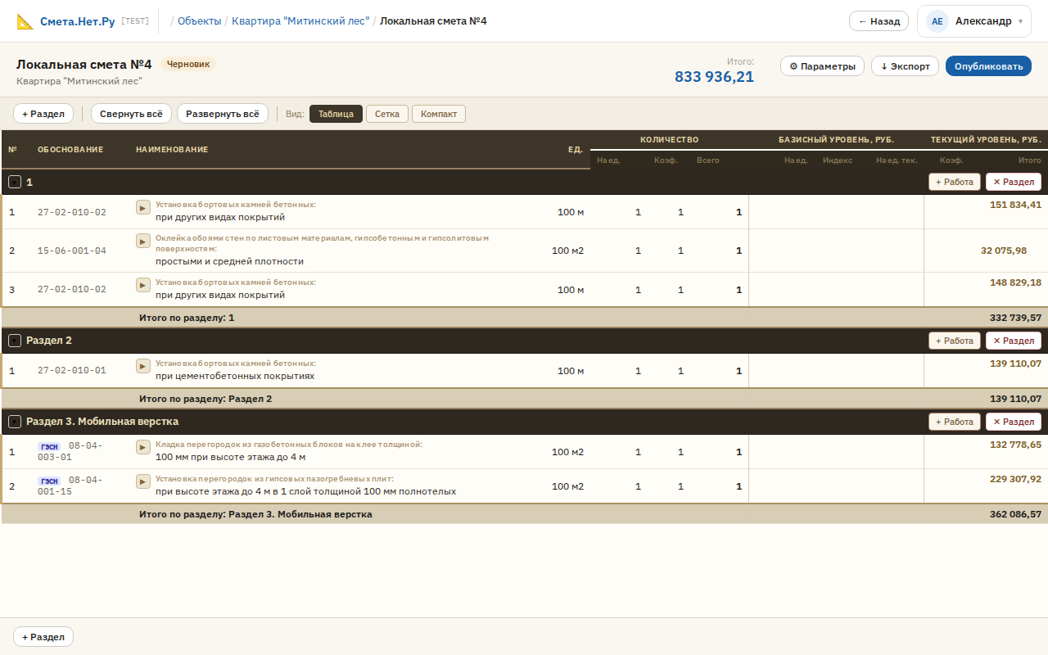Open the Параметры gear settings
The width and height of the screenshot is (1048, 655).
(x=822, y=66)
